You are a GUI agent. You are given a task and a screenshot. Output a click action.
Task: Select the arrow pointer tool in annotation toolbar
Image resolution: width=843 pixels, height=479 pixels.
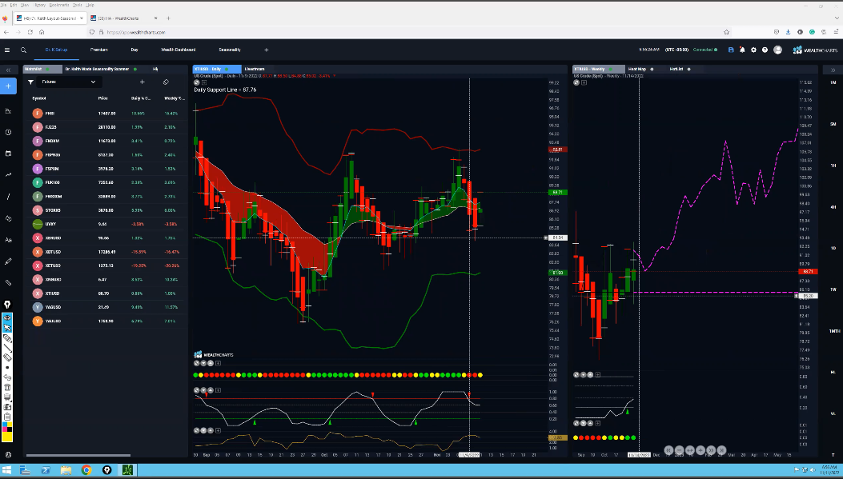(x=7, y=328)
